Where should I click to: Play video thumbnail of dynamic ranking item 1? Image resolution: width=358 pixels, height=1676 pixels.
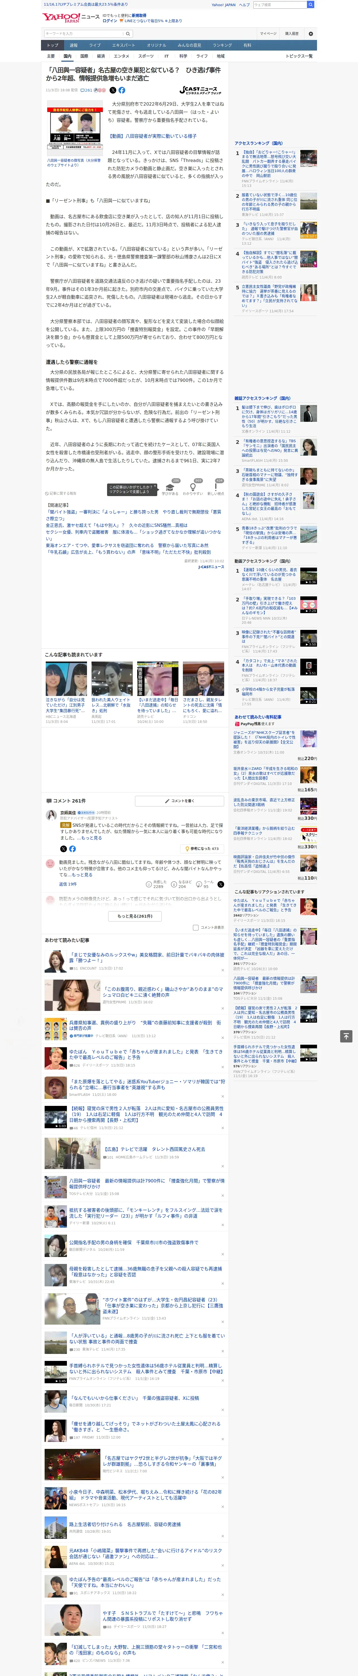(309, 576)
